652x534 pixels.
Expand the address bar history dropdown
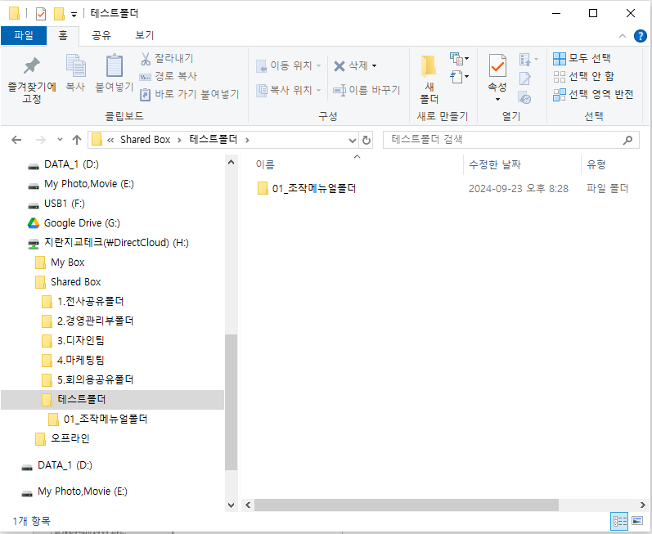353,140
